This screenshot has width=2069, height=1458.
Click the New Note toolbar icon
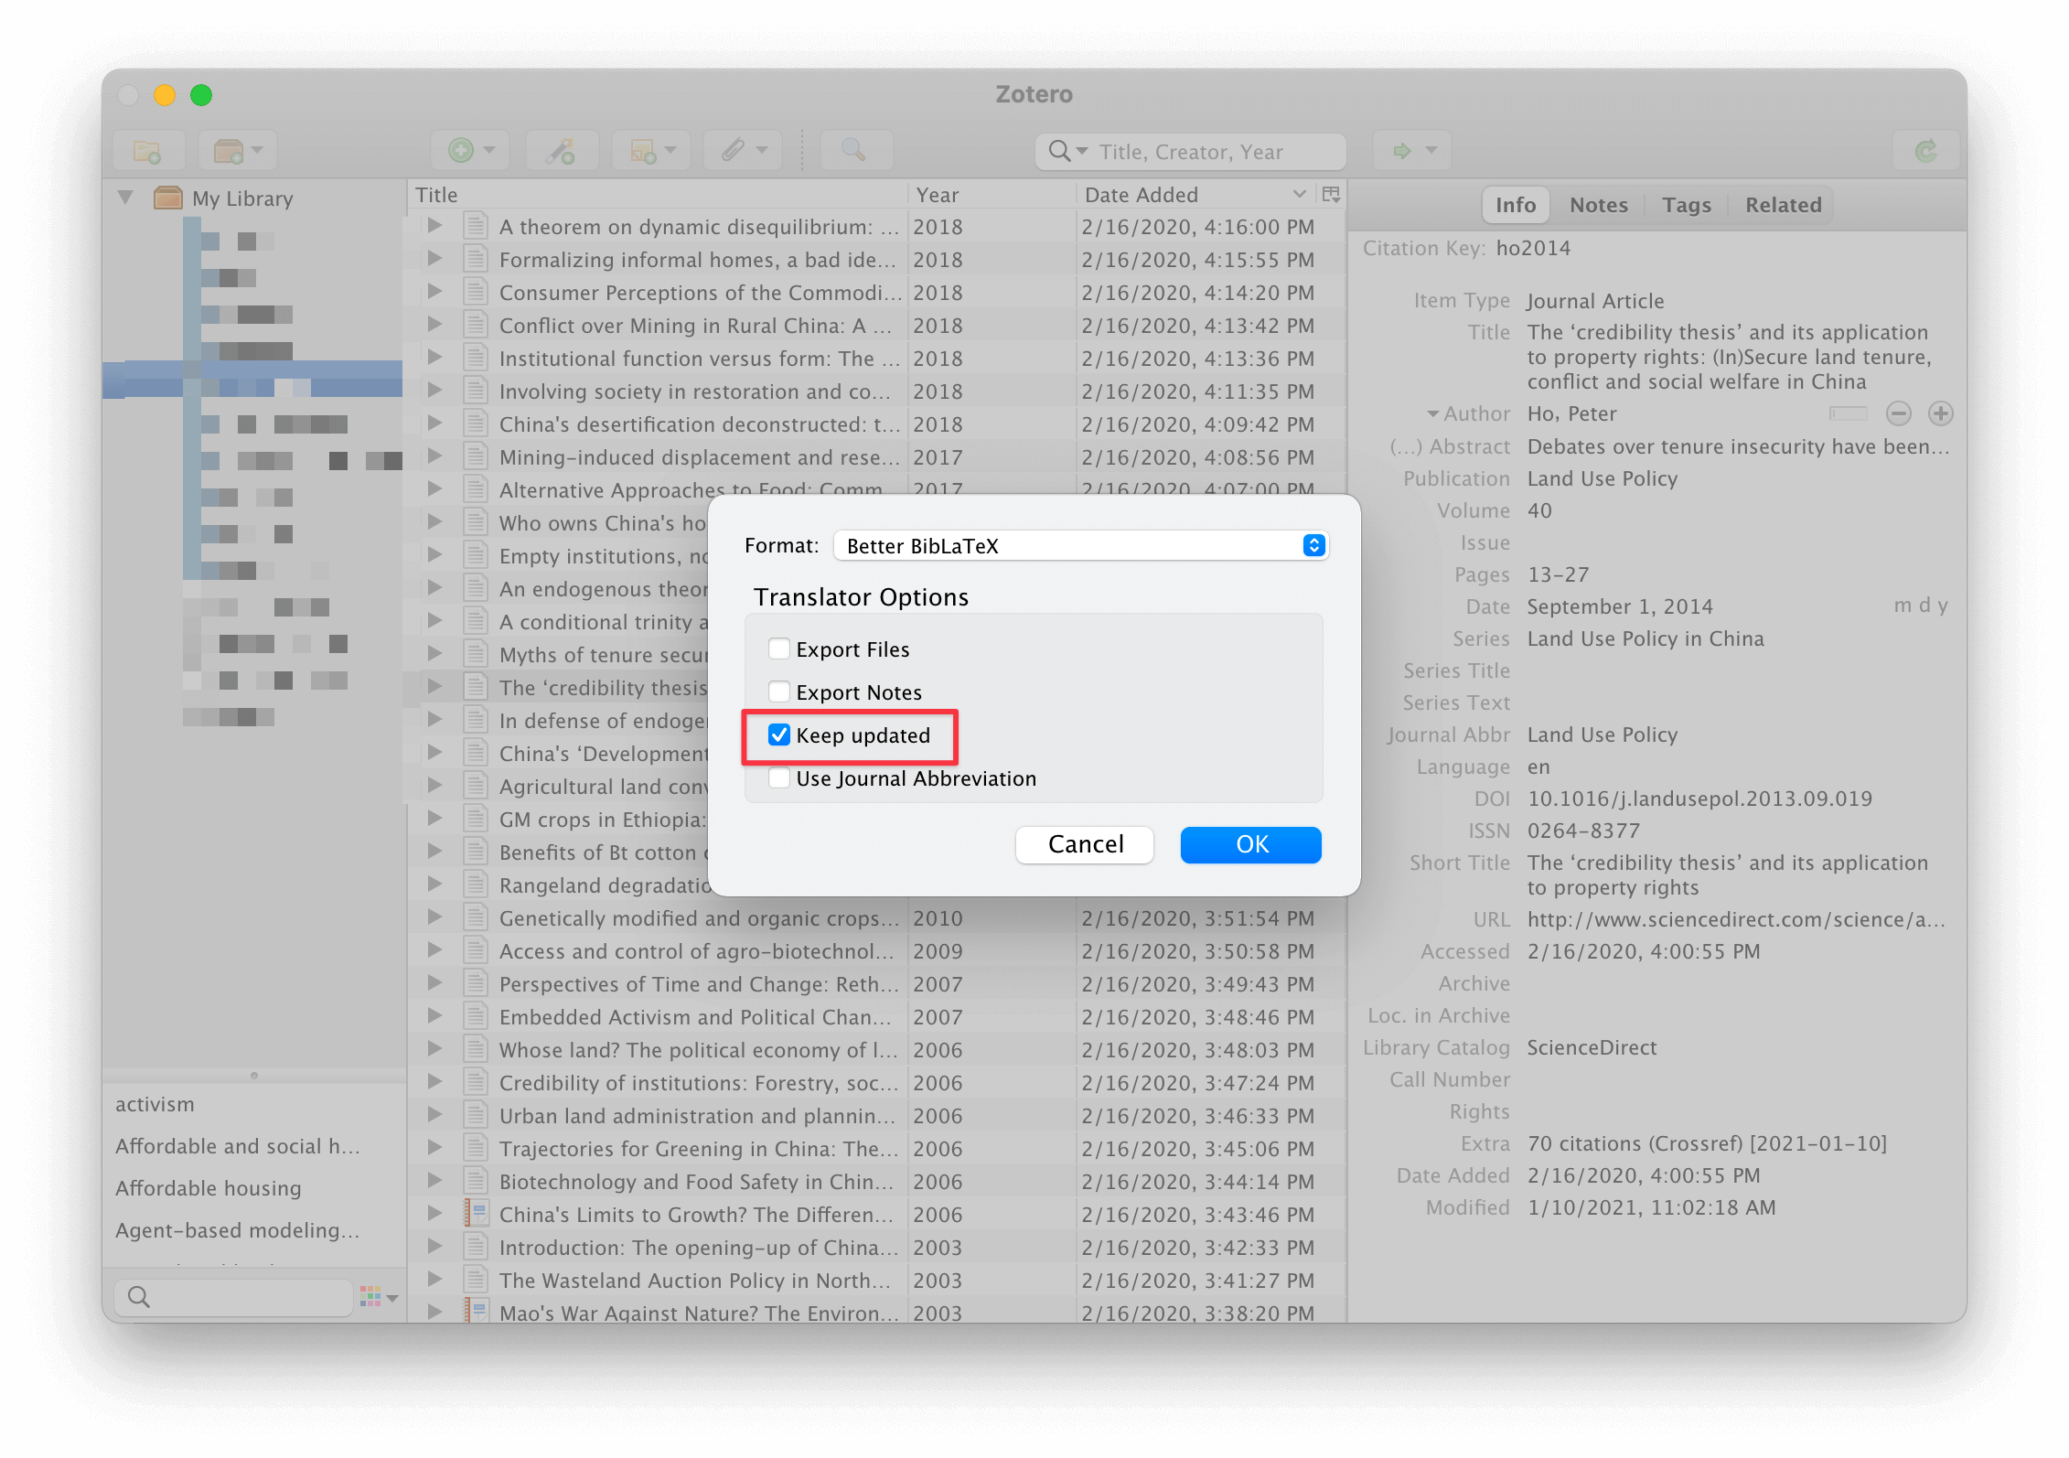(x=644, y=151)
